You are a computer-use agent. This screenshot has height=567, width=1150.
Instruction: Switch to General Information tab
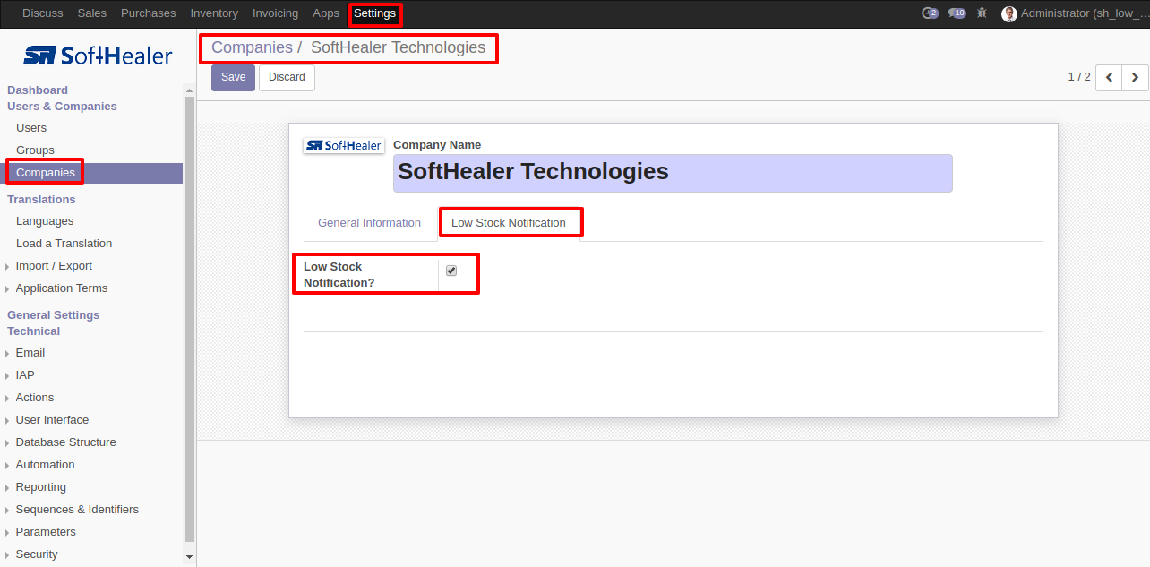(x=369, y=223)
